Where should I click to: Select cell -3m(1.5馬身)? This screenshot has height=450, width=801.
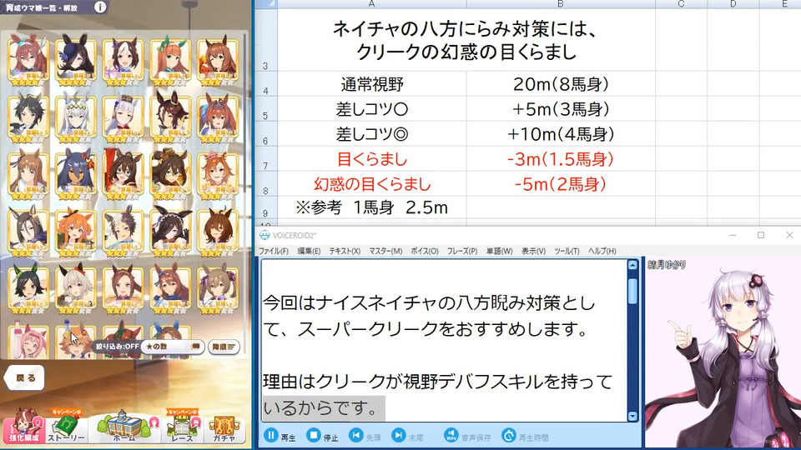[x=561, y=159]
